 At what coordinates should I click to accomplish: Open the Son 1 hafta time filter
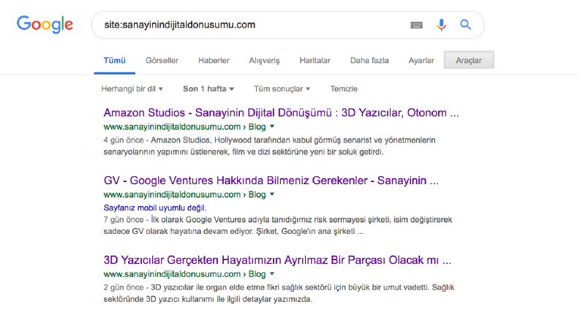[208, 88]
